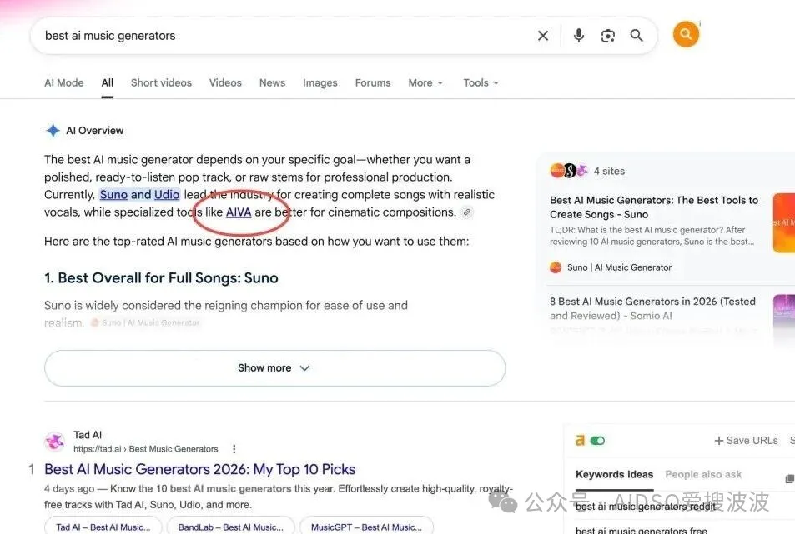Click the link chain icon after compositions
Screen dimensions: 795x534
pyautogui.click(x=467, y=212)
